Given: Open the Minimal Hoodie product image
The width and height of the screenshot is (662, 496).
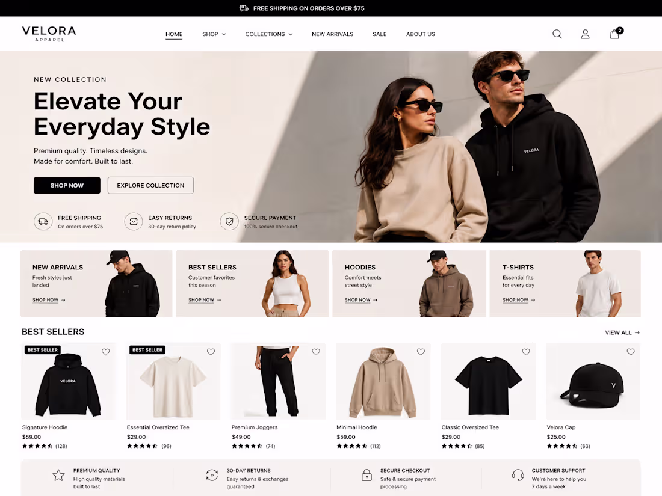Looking at the screenshot, I should [x=383, y=381].
